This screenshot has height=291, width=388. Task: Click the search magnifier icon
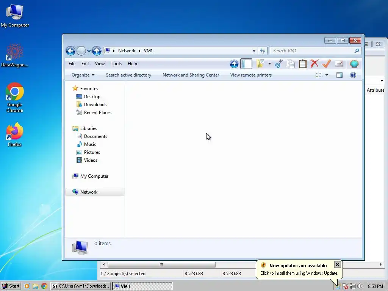coord(357,51)
